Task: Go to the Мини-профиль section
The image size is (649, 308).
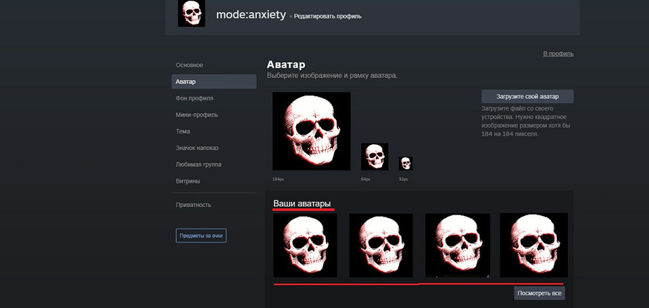Action: click(197, 115)
